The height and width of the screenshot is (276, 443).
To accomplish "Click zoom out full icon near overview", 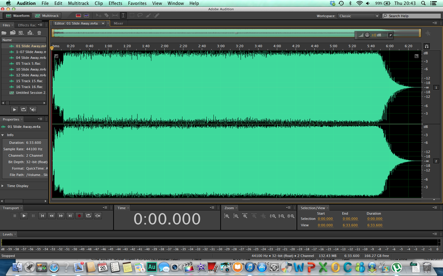I will (x=428, y=33).
